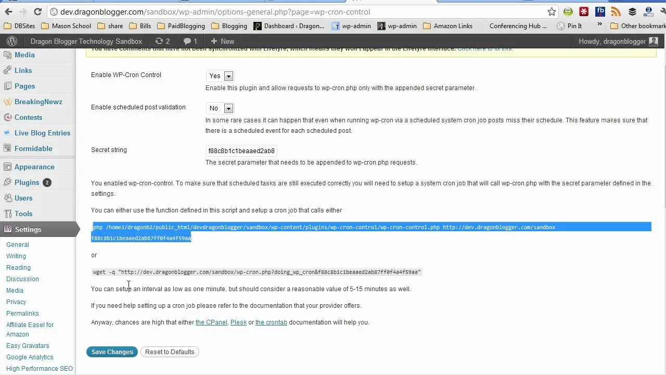
Task: Click the Save Changes button
Action: pyautogui.click(x=112, y=352)
